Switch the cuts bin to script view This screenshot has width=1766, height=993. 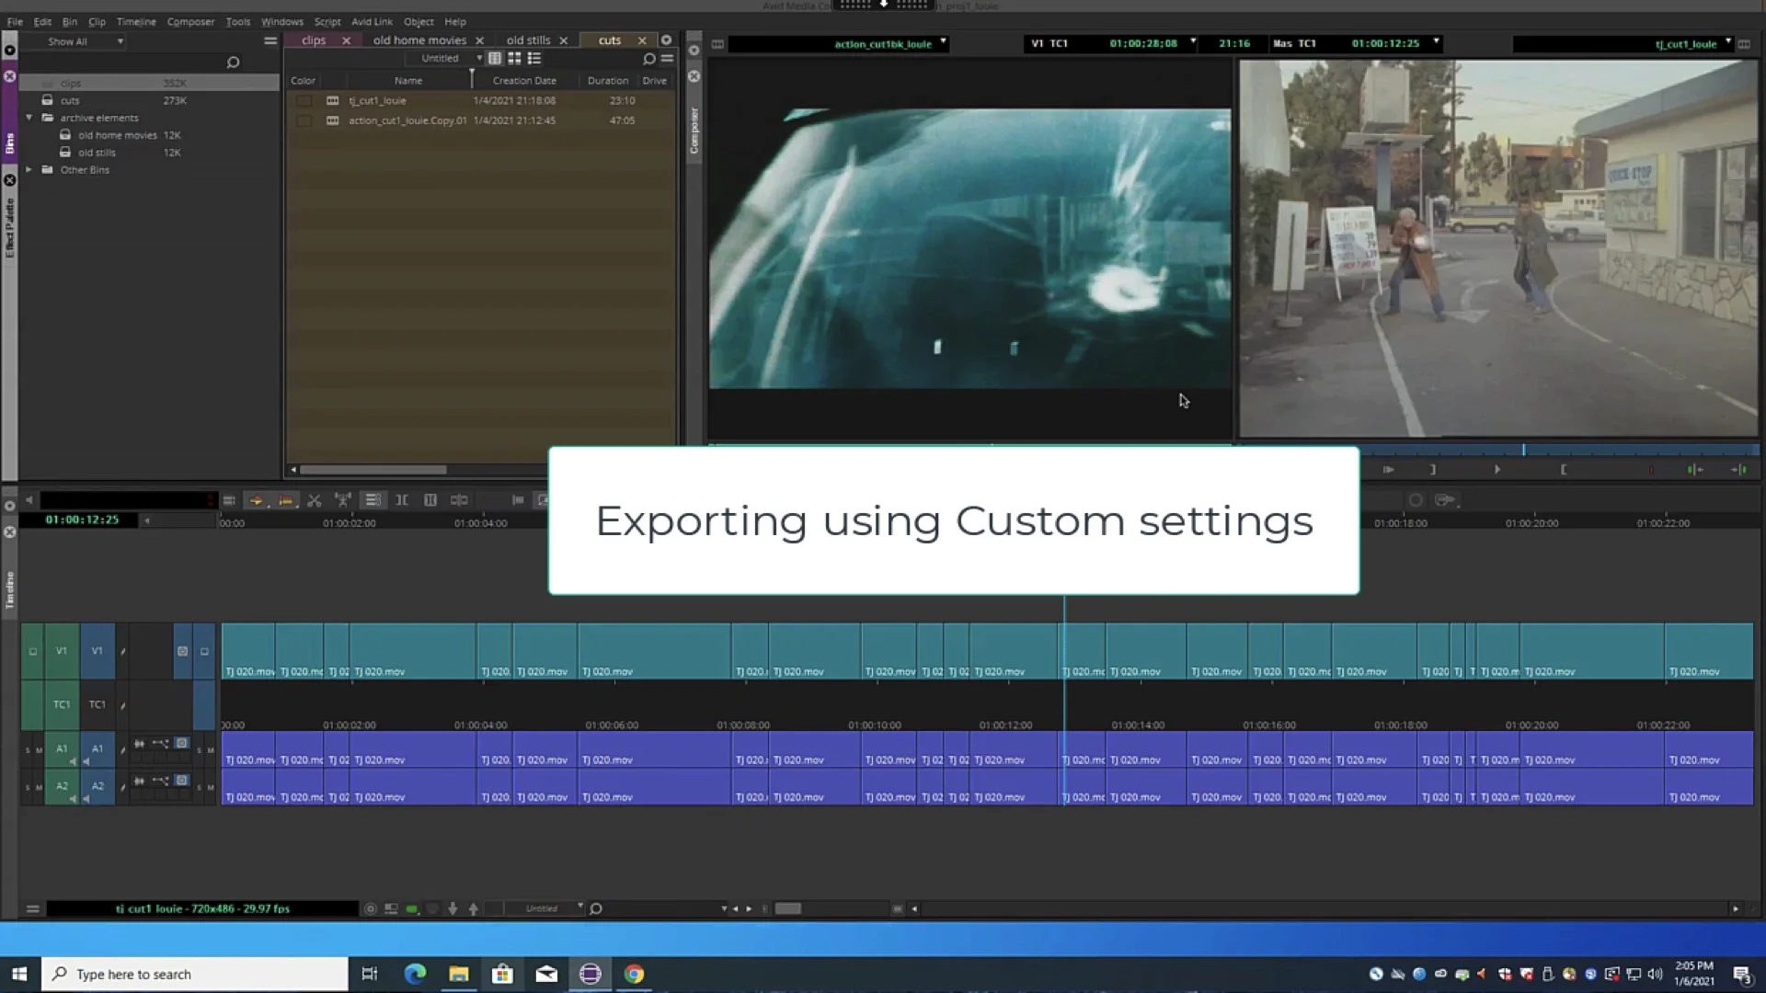point(533,58)
